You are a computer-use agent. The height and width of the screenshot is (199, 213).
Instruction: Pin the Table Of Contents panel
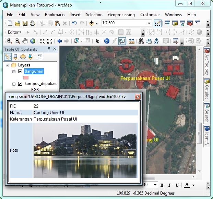49,49
